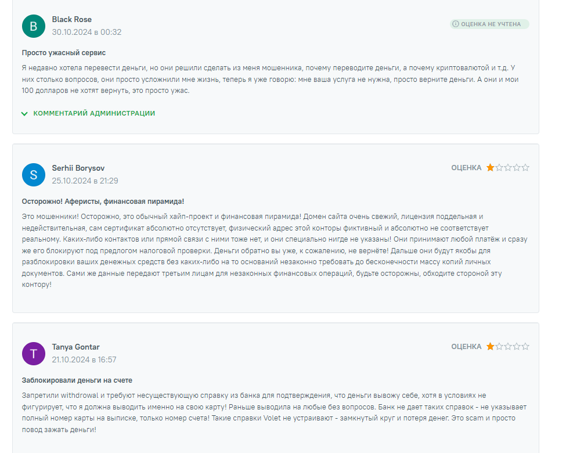Click the filled orange star on Serhii's review
The image size is (566, 453).
tap(490, 168)
